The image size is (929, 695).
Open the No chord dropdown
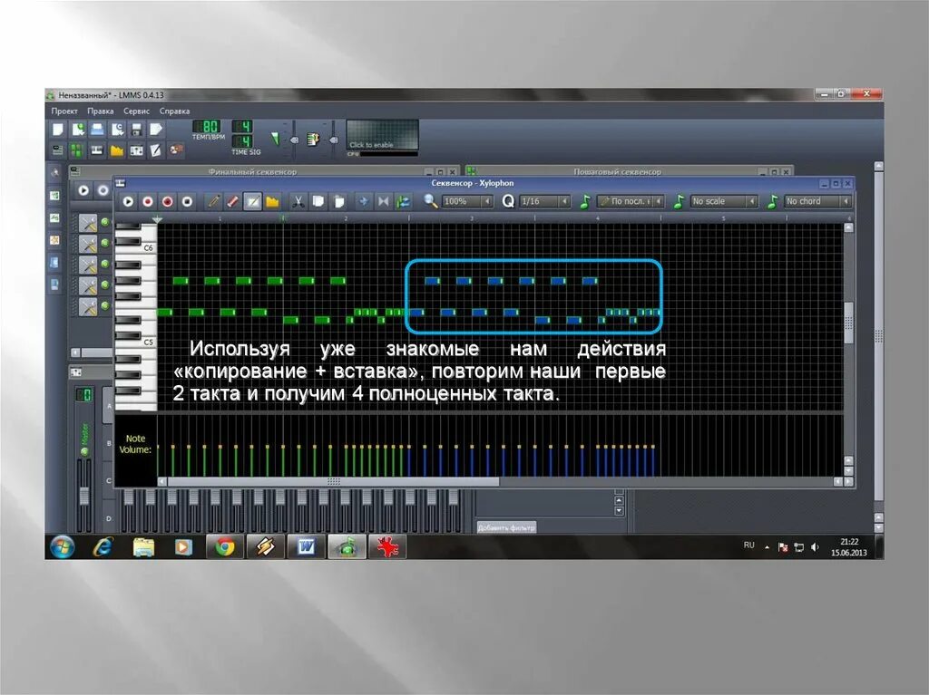coord(818,201)
